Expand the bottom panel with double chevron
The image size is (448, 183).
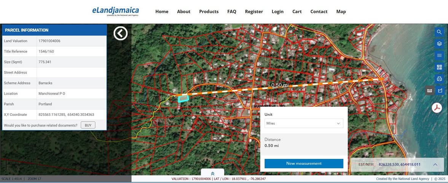212,173
